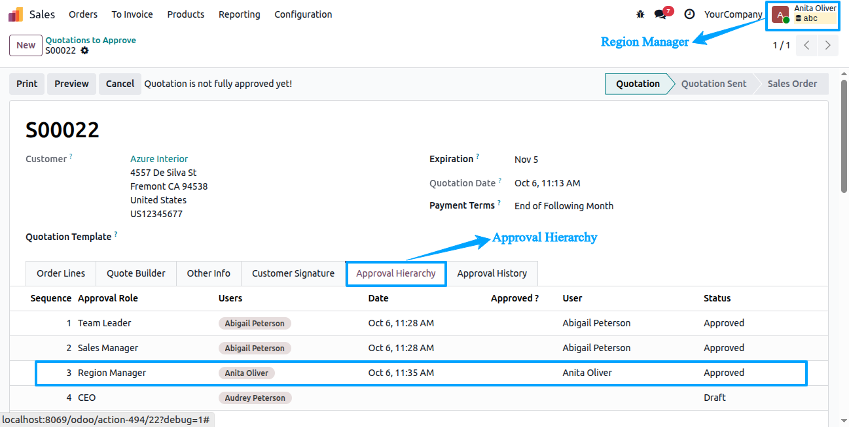Switch to the Other Info tab
849x427 pixels.
209,273
